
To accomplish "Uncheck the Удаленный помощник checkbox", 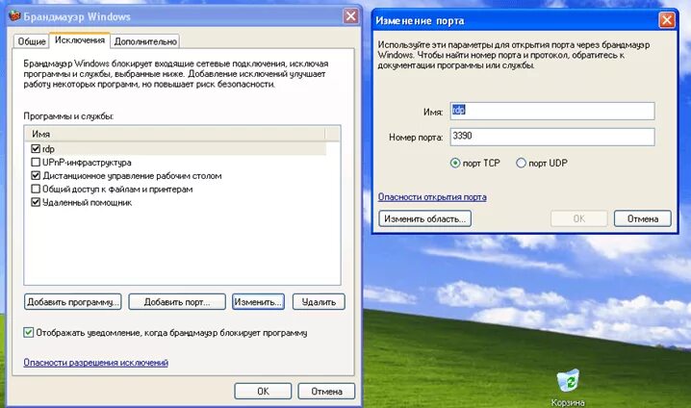I will (x=36, y=202).
